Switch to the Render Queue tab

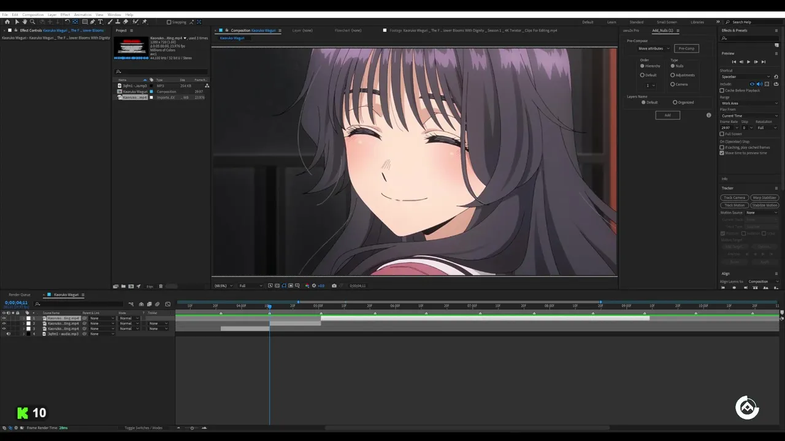tap(19, 295)
